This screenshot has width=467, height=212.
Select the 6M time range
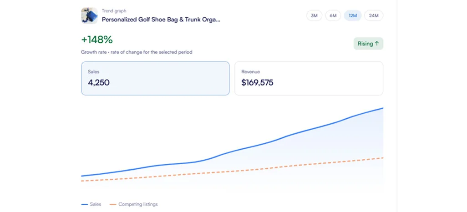pos(333,16)
